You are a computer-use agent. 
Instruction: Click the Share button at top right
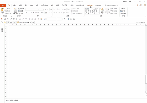pos(139,5)
